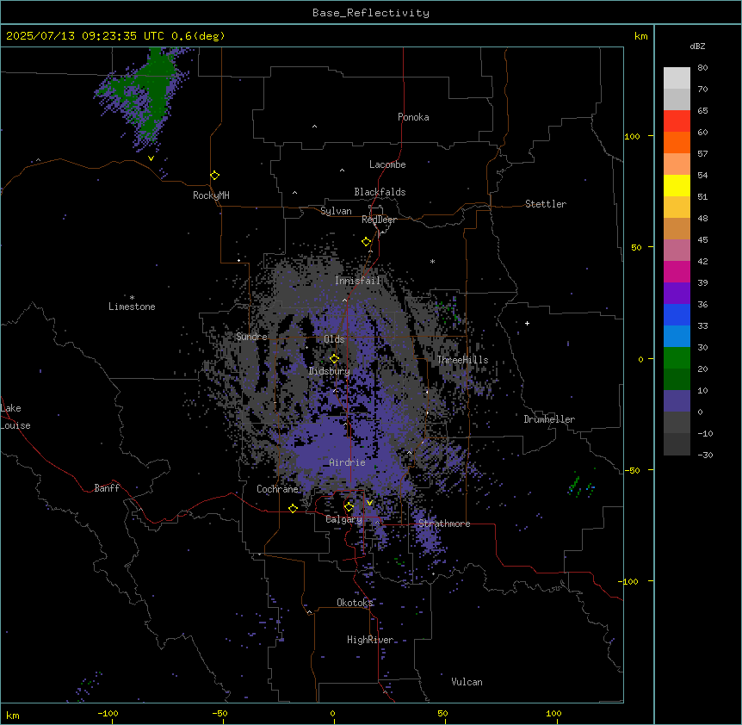
Task: Select the magenta 39-42 dBZ swatch
Action: click(677, 271)
